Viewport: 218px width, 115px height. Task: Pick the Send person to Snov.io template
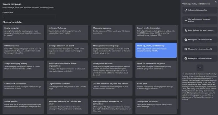click(156, 106)
